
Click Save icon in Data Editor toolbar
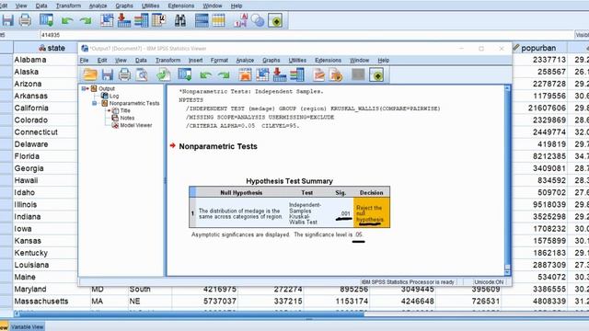pyautogui.click(x=7, y=20)
